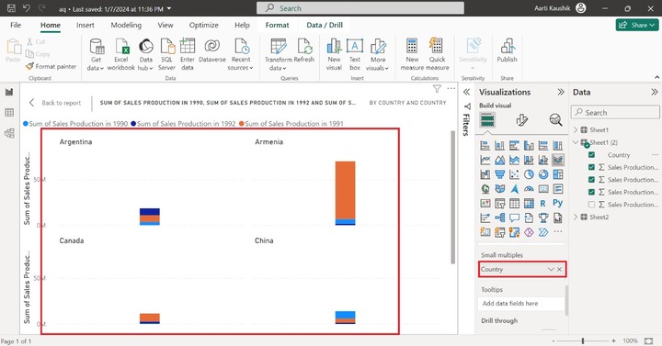Switch to Table view in left sidebar
662x346 pixels.
[x=9, y=113]
